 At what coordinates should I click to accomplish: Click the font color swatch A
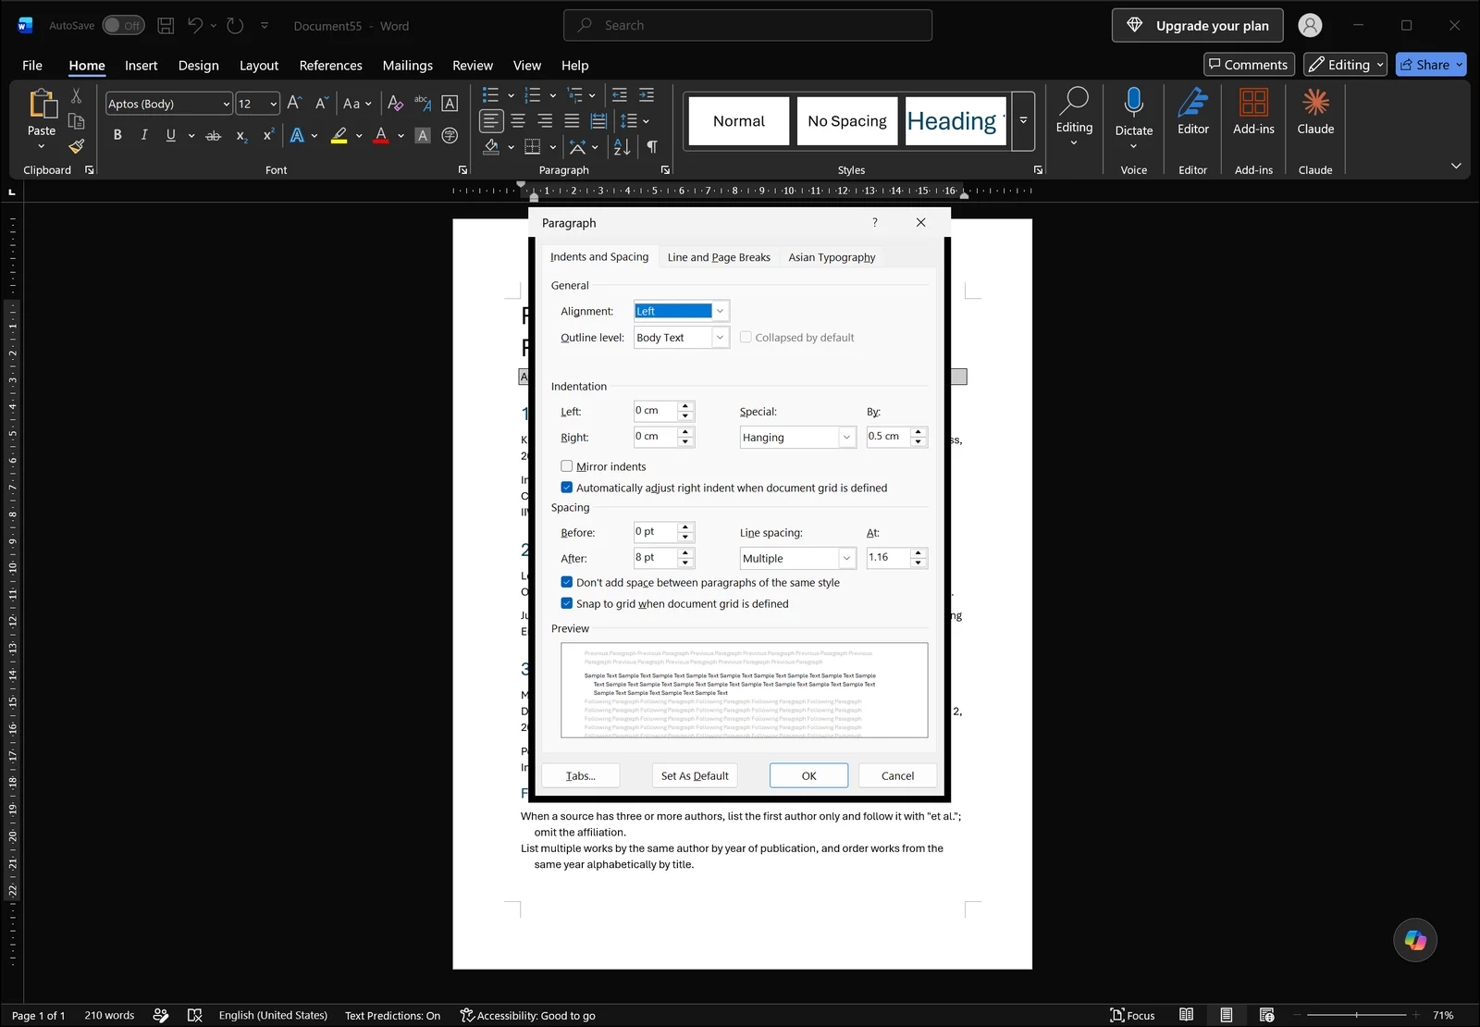pos(381,135)
